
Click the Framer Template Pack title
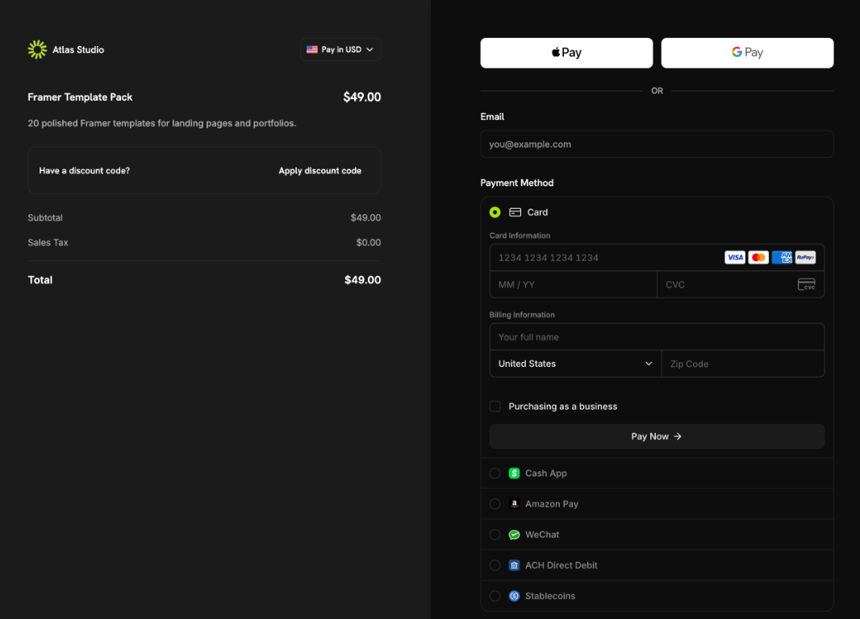coord(80,97)
